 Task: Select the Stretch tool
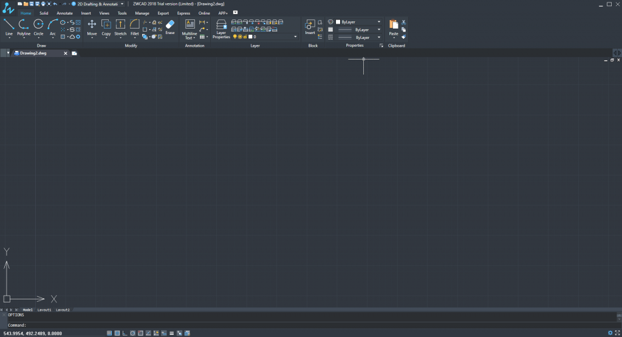[x=120, y=27]
